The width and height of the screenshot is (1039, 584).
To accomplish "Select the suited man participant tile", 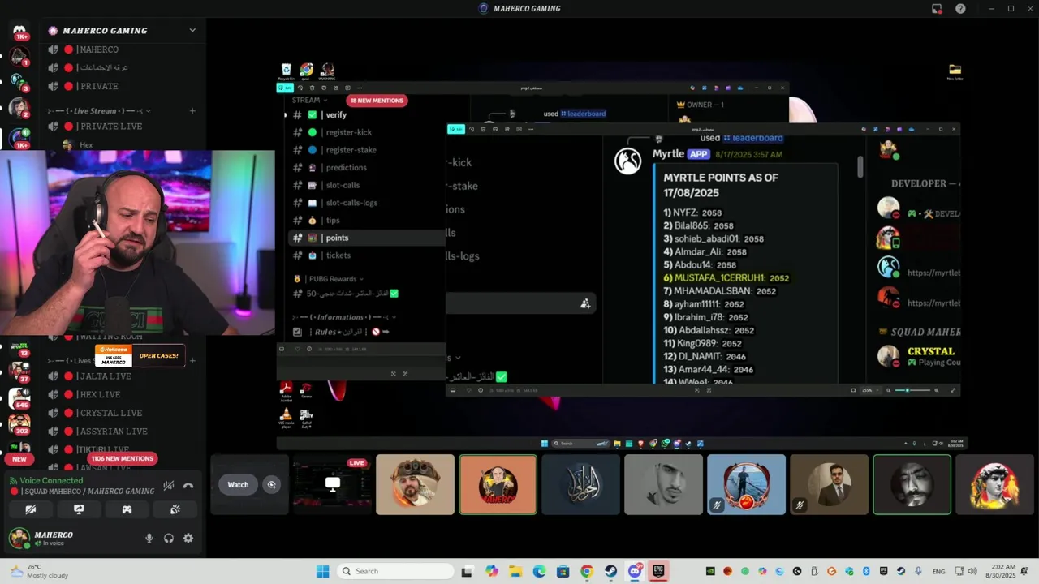I will [x=830, y=485].
